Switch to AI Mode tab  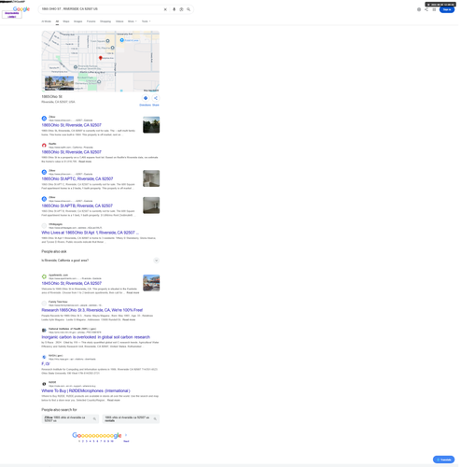click(x=47, y=21)
